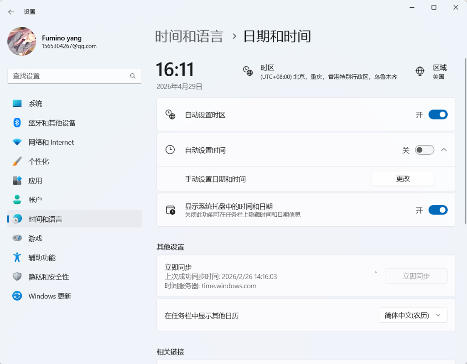This screenshot has width=467, height=364.
Task: Click the back arrow icon
Action: (11, 12)
